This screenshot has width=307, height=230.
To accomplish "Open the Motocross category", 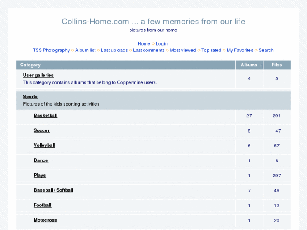I will [x=45, y=220].
